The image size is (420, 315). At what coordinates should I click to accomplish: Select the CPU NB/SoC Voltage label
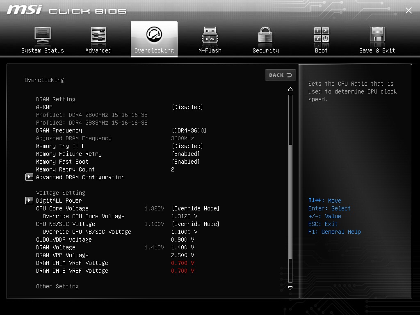(x=66, y=224)
